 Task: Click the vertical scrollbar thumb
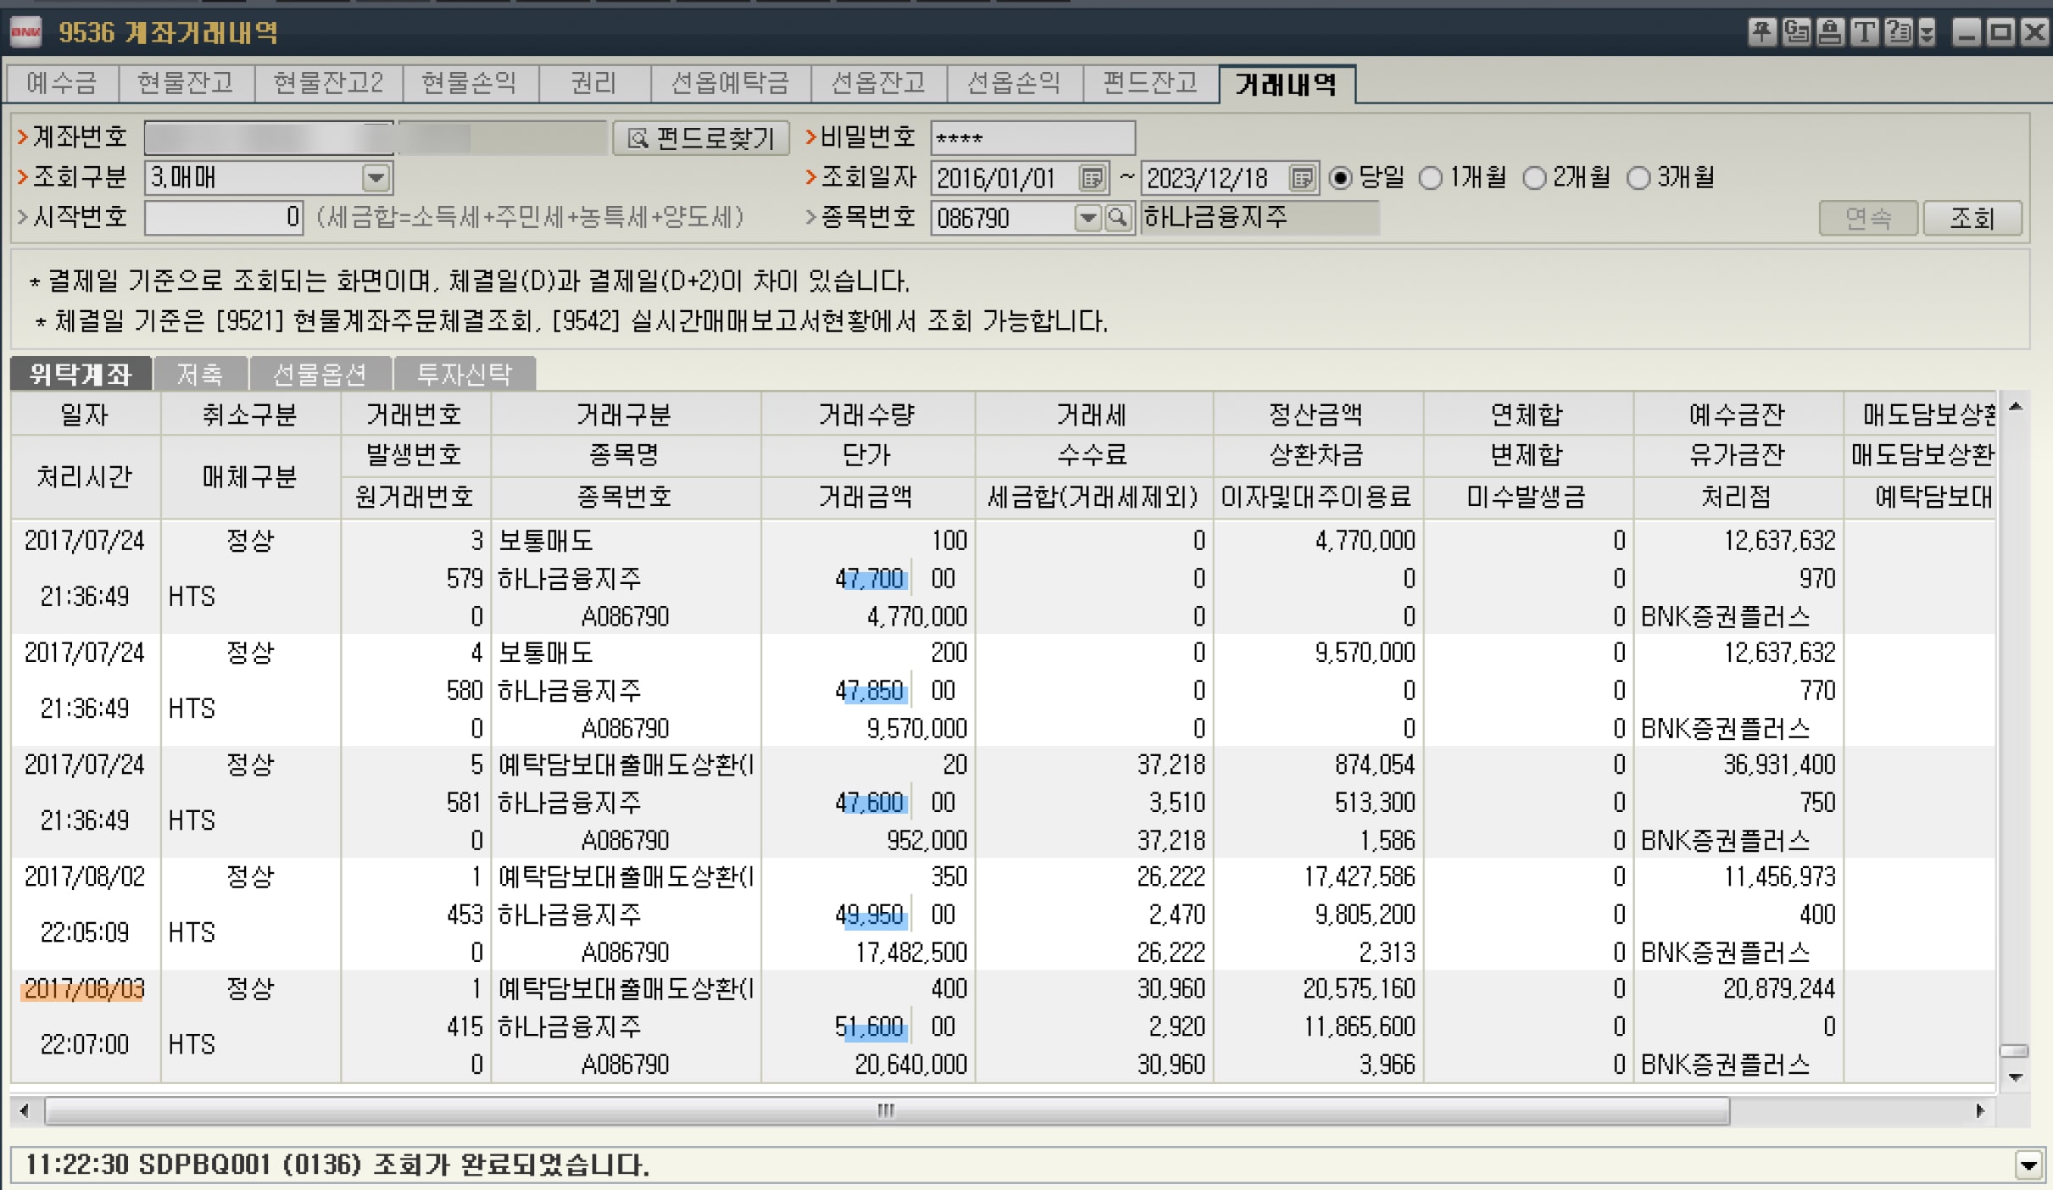2015,1051
